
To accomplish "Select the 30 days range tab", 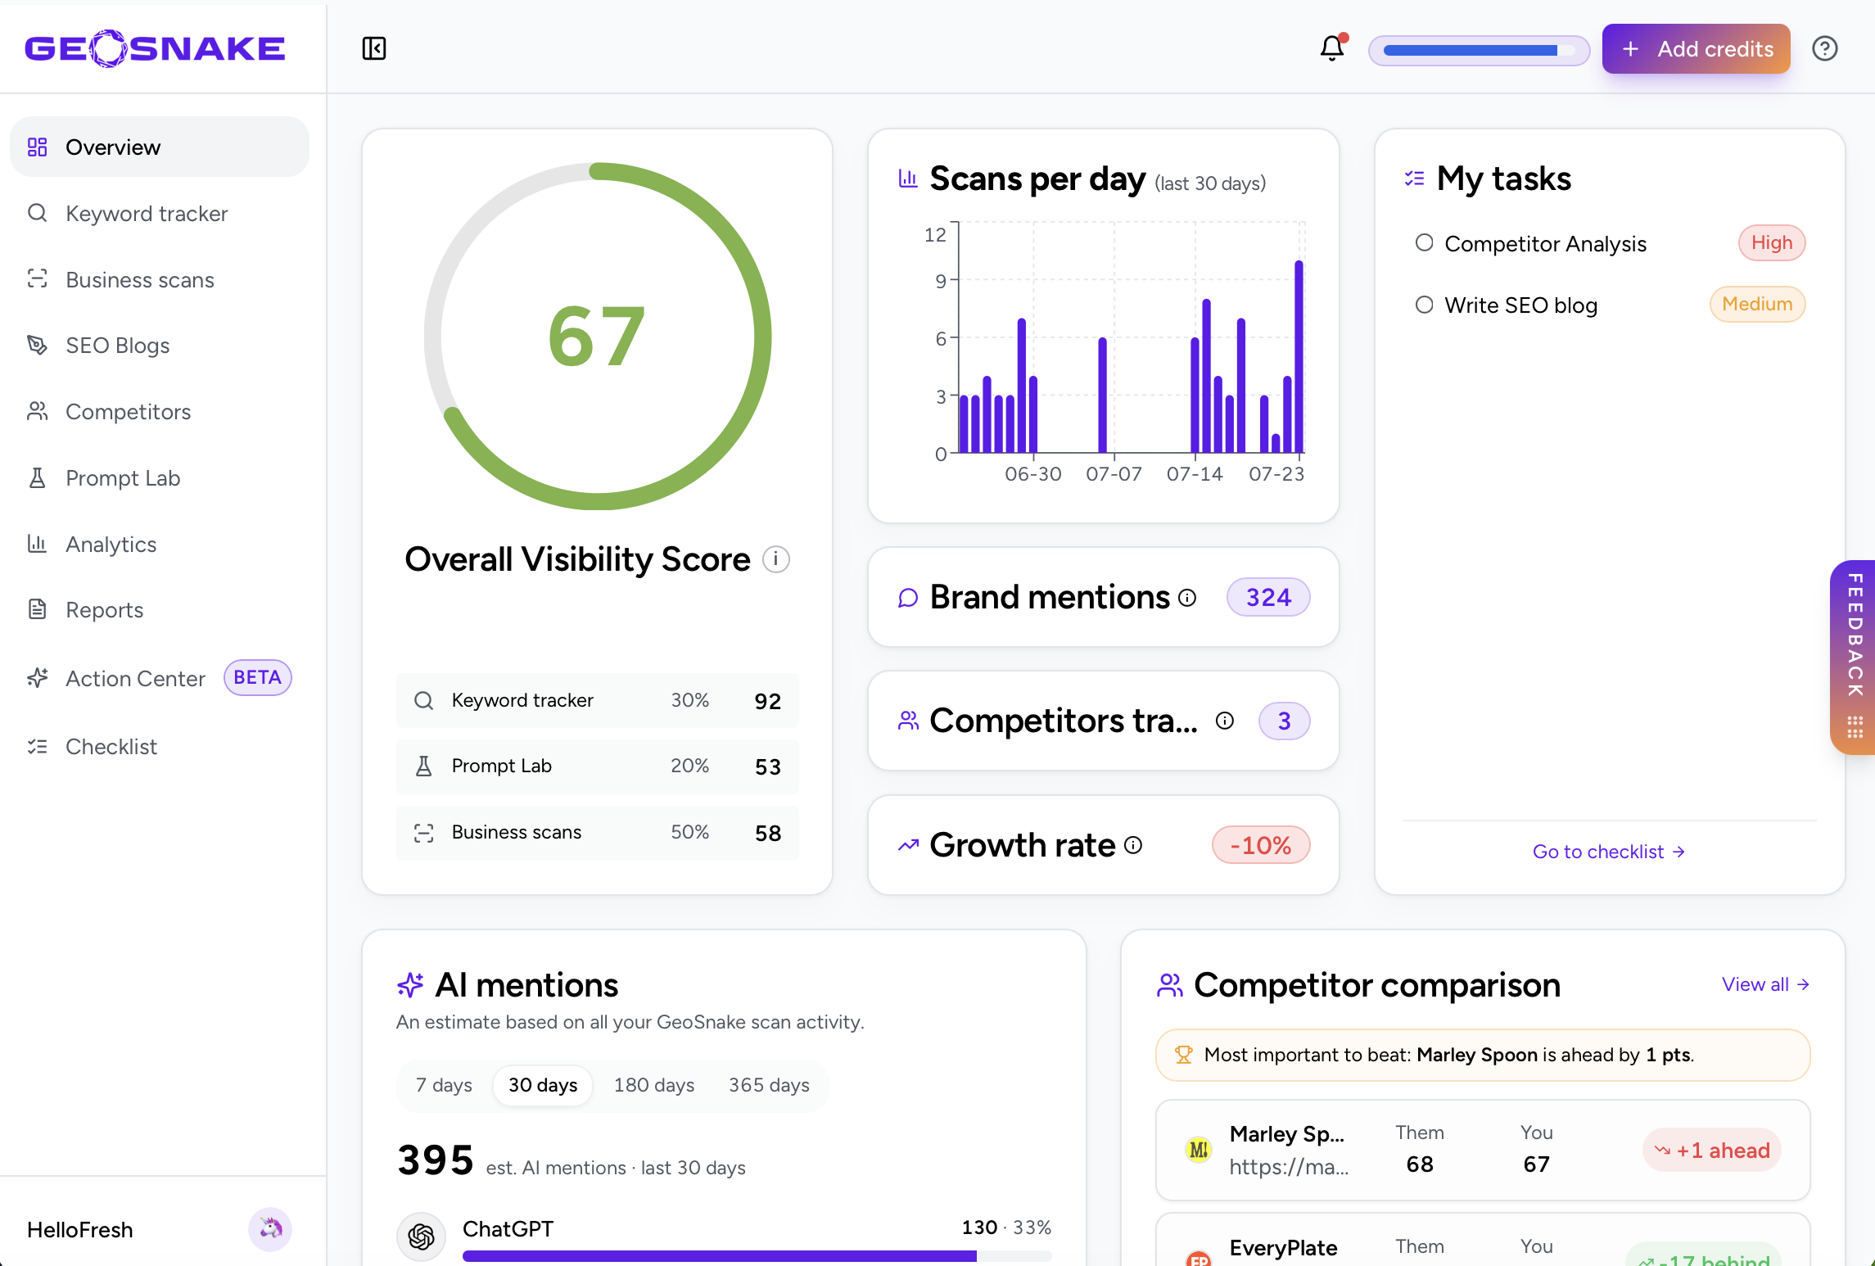I will tap(543, 1085).
